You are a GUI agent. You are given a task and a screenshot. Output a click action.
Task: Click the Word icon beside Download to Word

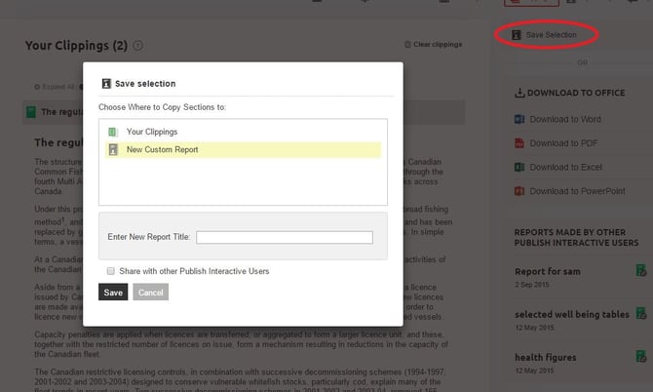[519, 120]
